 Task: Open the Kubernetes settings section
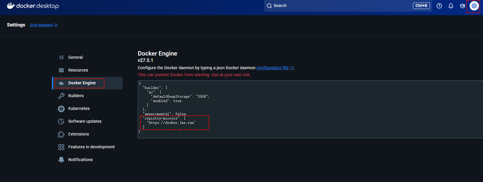click(x=88, y=108)
